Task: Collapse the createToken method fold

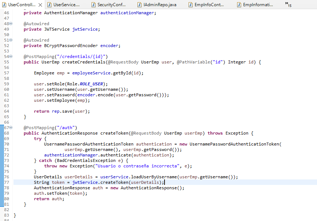Action: pyautogui.click(x=10, y=127)
